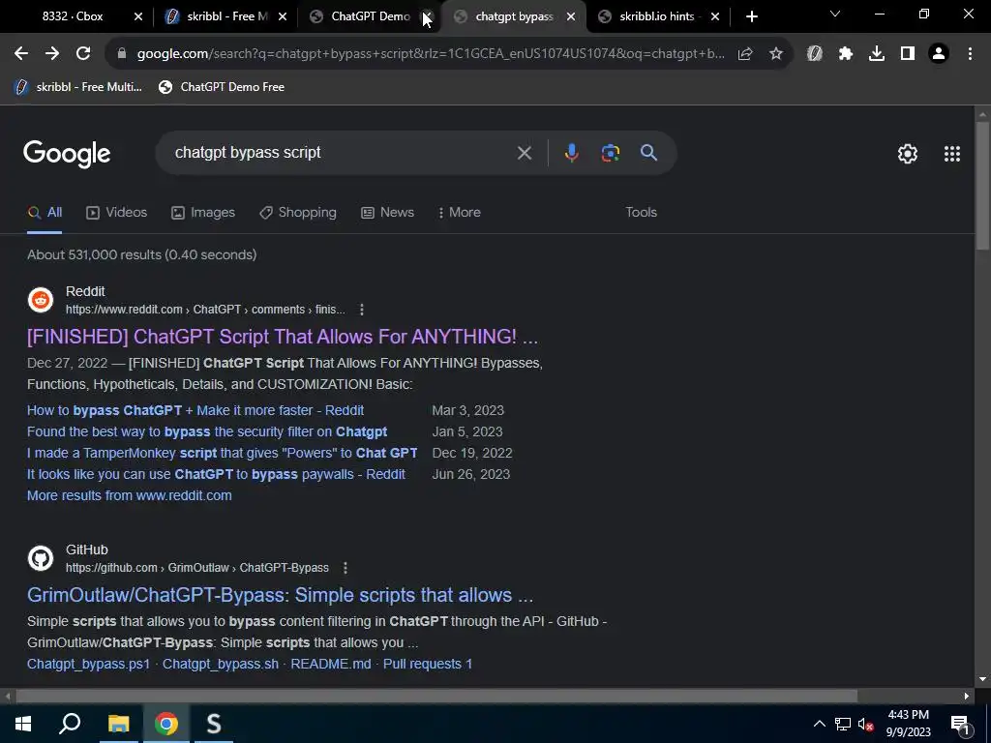Search by image with Google Lens
Screen dimensions: 991x743
(x=610, y=153)
